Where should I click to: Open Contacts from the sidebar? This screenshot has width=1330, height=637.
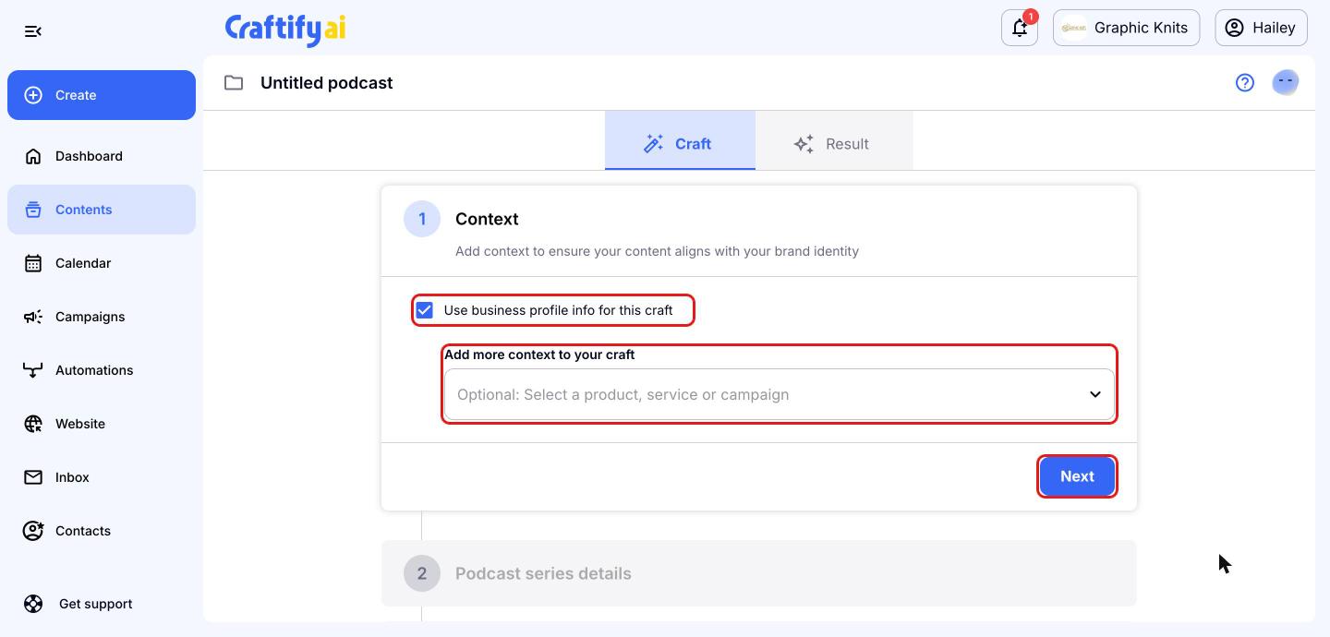(102, 531)
